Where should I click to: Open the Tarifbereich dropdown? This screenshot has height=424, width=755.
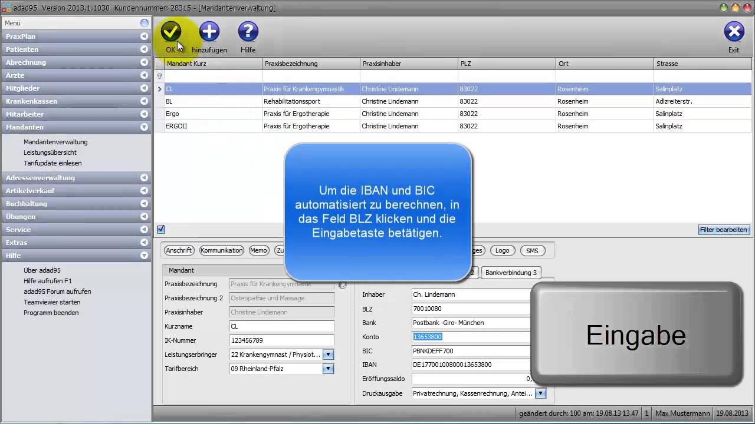[329, 369]
